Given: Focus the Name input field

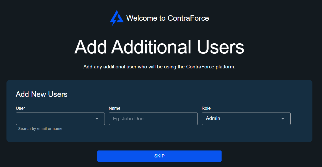Looking at the screenshot, I should point(153,119).
